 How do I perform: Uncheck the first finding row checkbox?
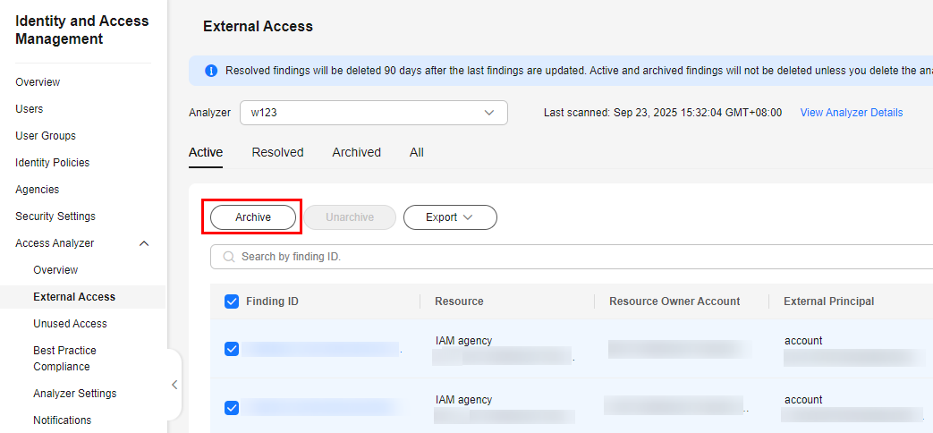(232, 349)
